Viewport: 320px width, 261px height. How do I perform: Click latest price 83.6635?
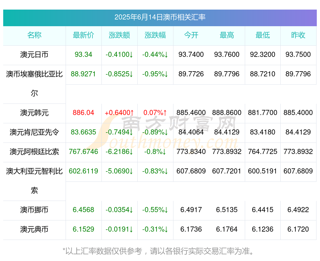(x=84, y=132)
